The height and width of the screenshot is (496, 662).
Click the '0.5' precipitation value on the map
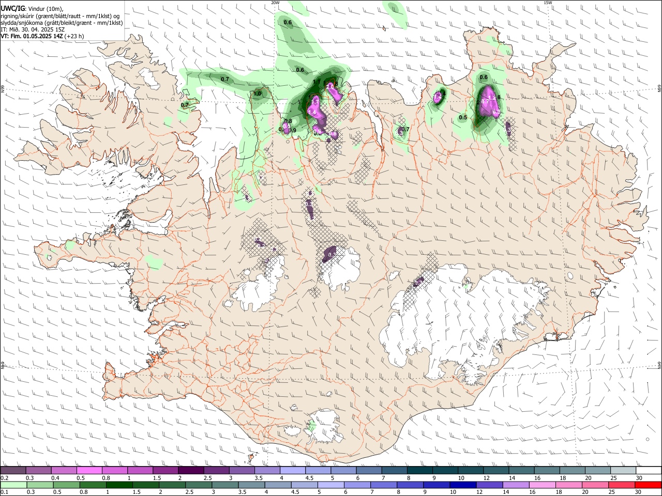(x=463, y=118)
